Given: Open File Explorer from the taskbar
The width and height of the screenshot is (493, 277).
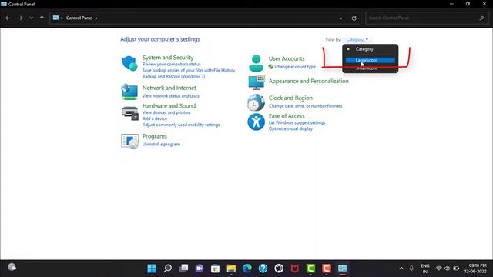Looking at the screenshot, I should (231, 269).
